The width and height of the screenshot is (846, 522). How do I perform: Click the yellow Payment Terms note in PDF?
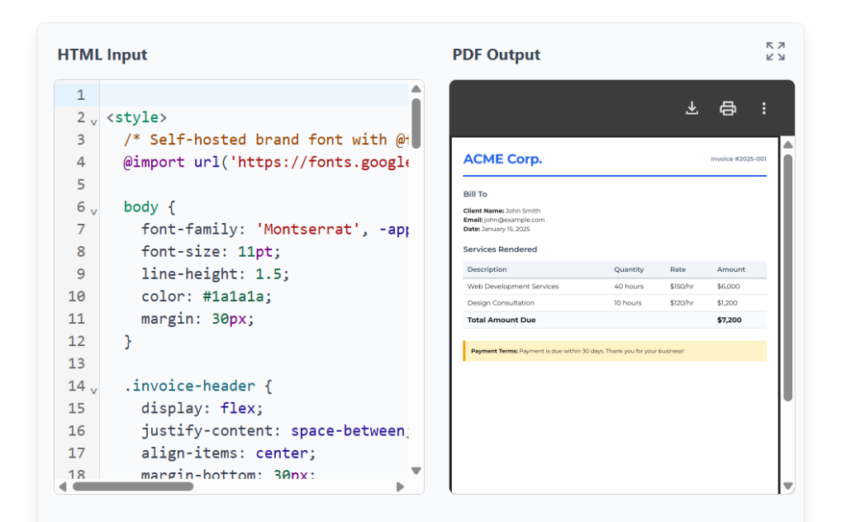[615, 351]
